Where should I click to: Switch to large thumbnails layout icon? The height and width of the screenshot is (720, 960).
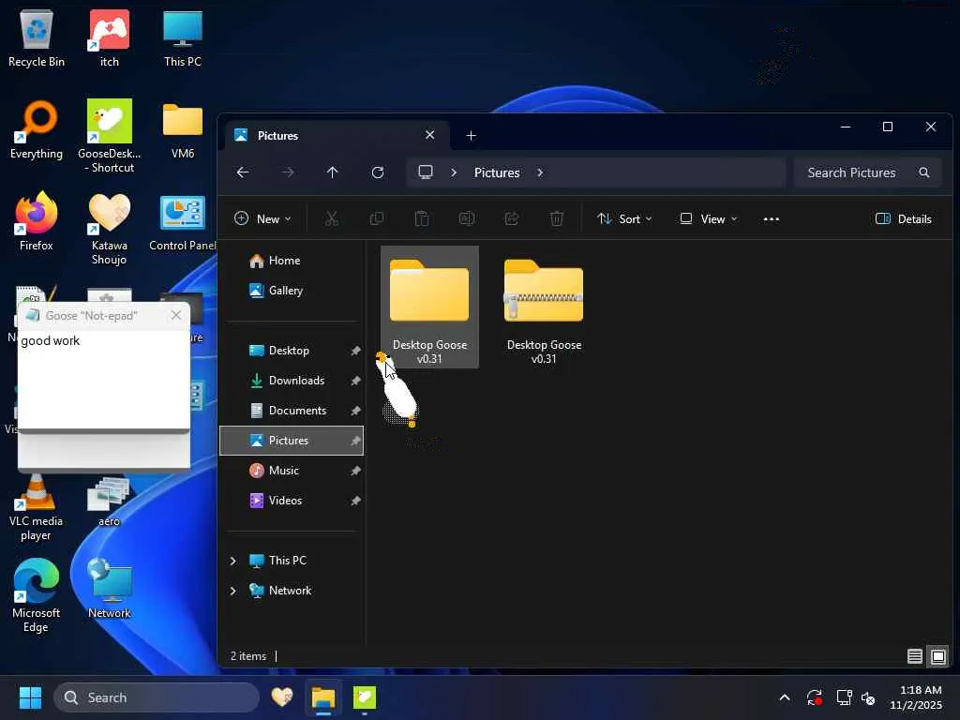(x=937, y=656)
